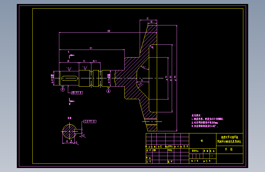Select the 批准 label in title block

[x=170, y=162]
